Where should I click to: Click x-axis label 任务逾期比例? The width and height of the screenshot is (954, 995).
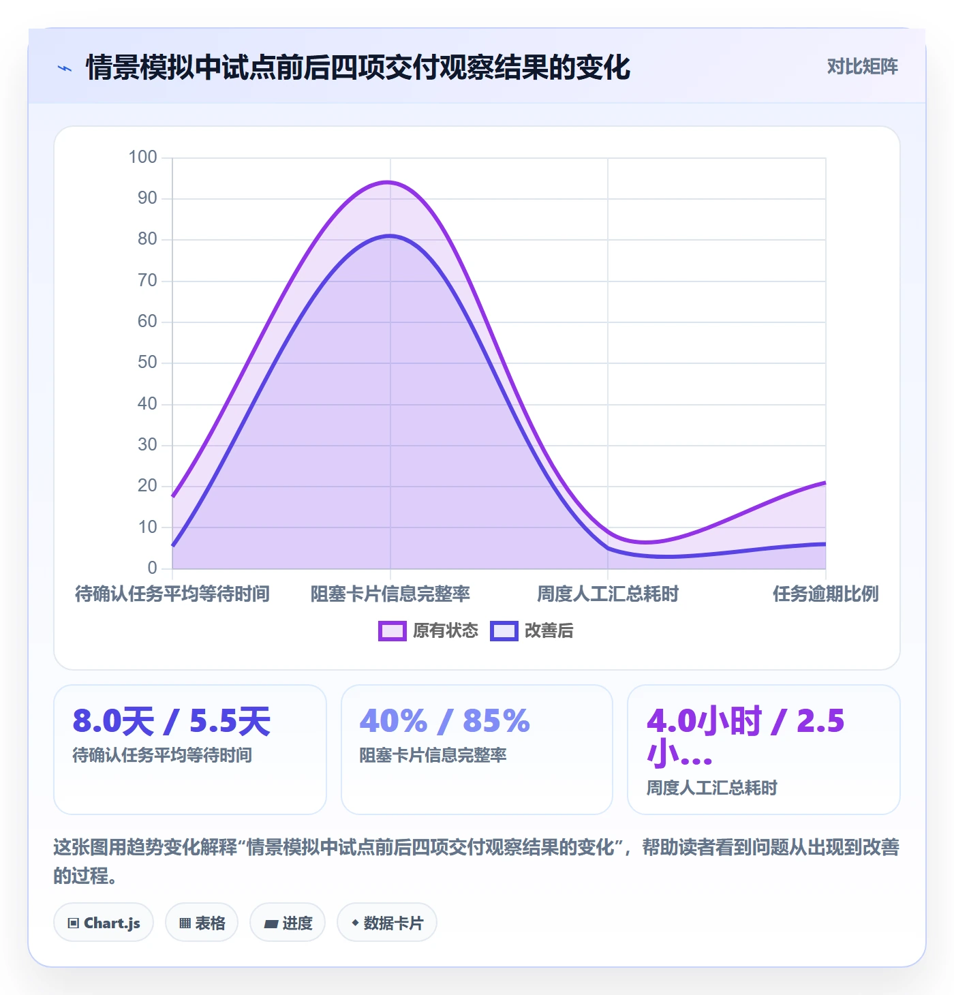825,594
